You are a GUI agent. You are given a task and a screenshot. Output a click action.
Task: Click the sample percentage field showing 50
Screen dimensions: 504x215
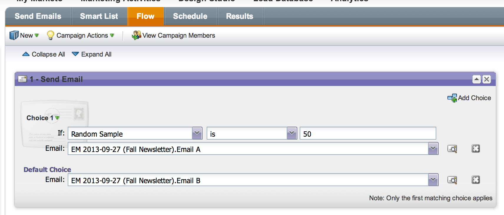click(x=367, y=134)
